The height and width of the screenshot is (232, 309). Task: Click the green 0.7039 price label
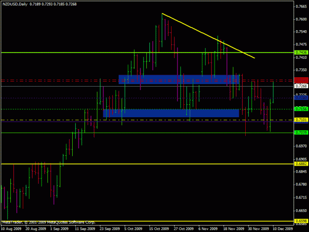click(301, 133)
